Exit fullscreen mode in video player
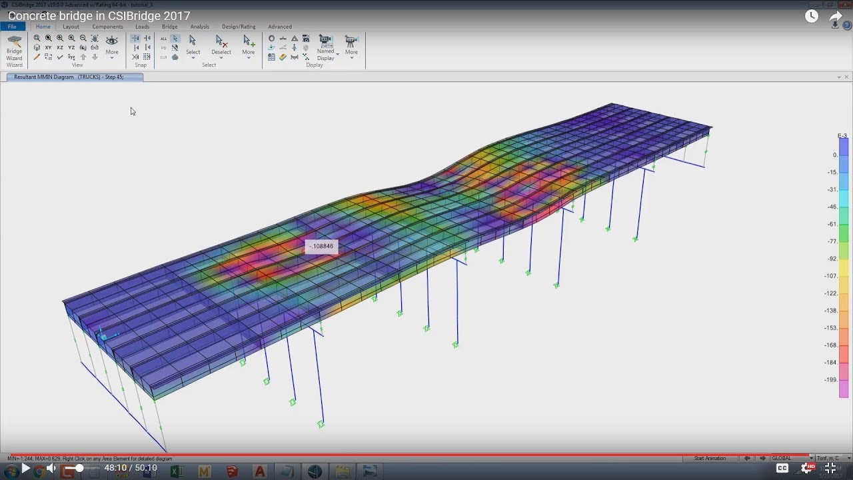 pos(830,468)
